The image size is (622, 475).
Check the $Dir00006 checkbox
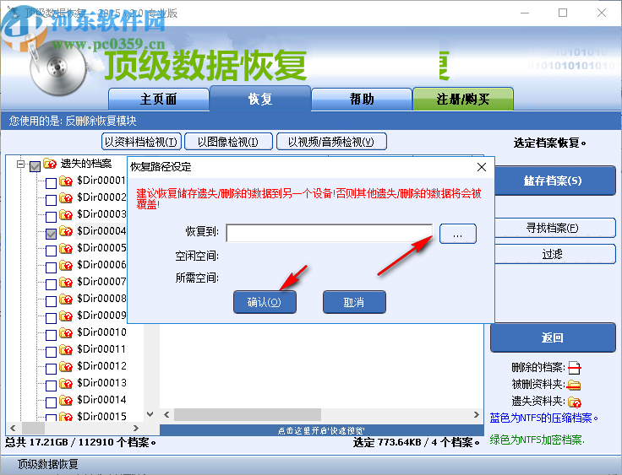point(51,267)
